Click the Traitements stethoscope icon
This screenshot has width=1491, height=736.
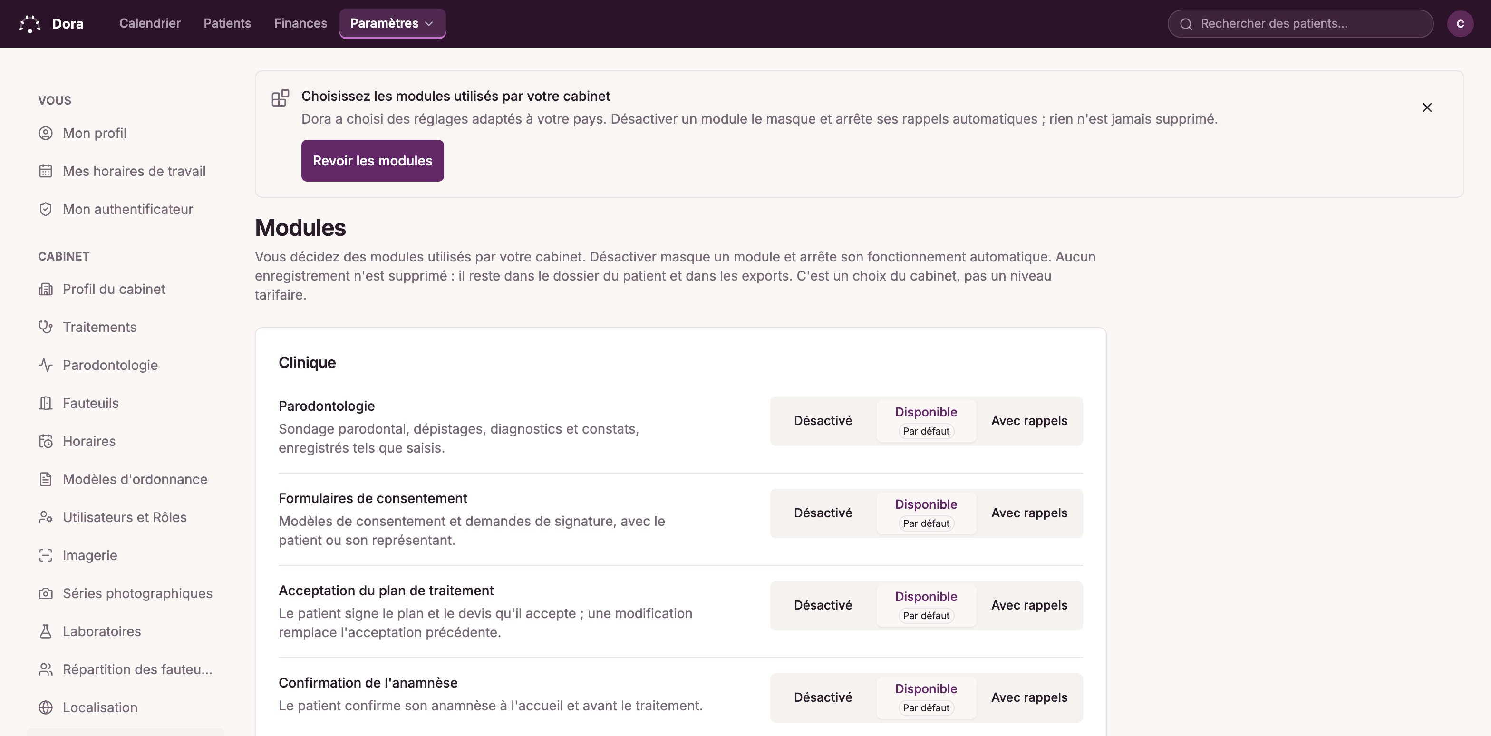point(46,328)
